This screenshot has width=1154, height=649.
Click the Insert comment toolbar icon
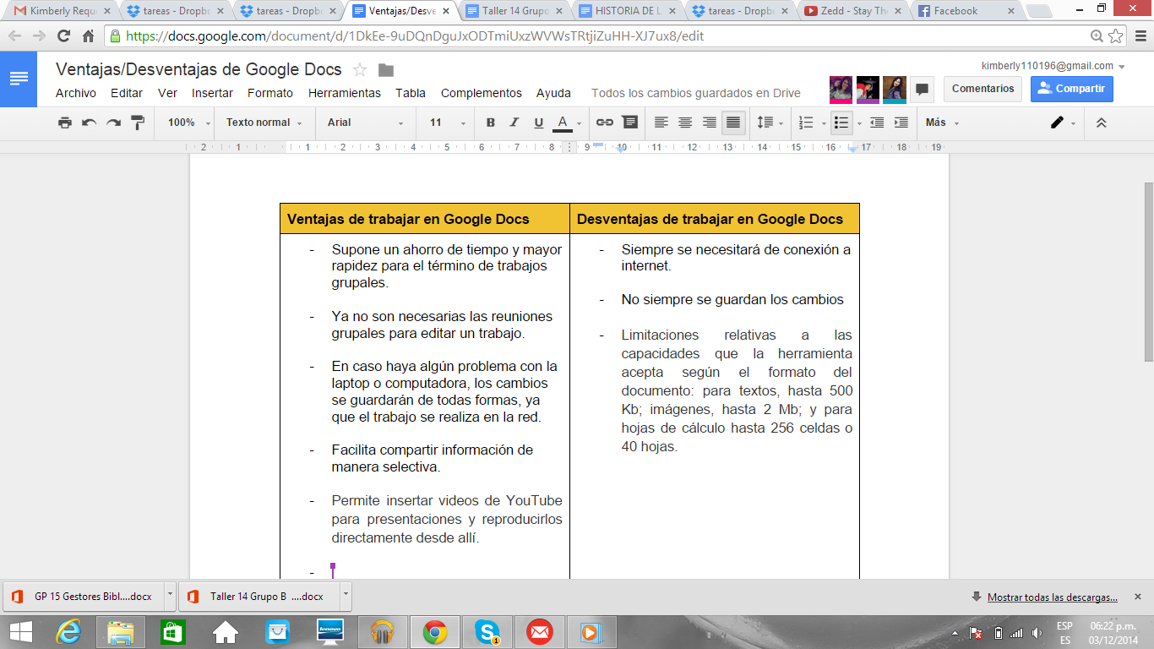point(630,123)
